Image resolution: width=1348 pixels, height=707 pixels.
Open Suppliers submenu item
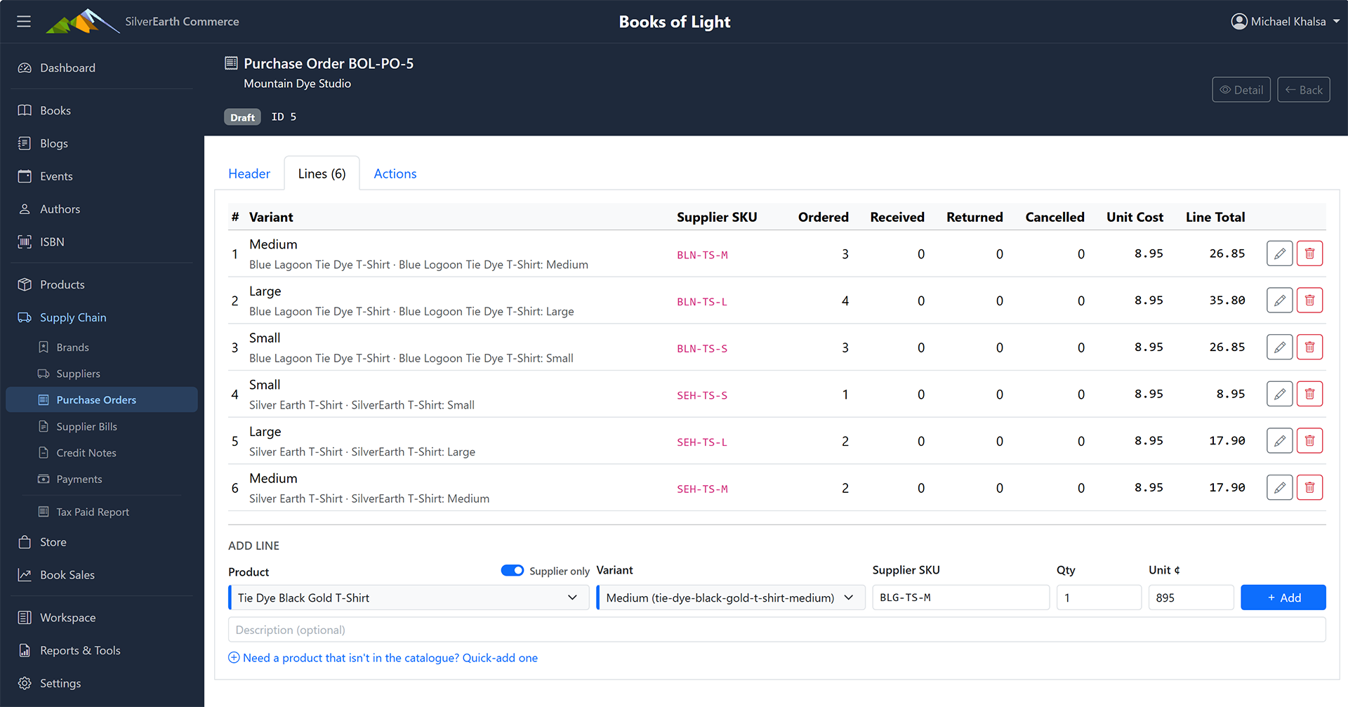pos(78,374)
